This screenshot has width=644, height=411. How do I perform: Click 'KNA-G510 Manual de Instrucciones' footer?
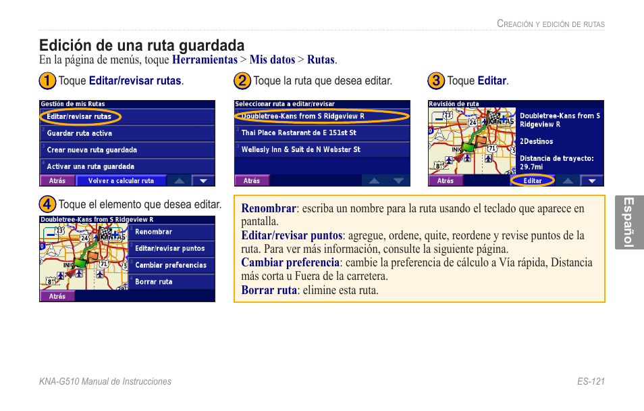click(105, 381)
